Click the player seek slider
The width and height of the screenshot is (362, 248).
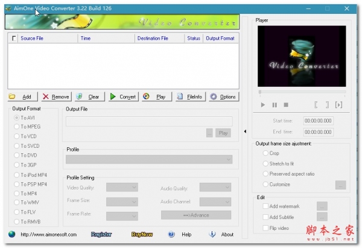coord(302,92)
